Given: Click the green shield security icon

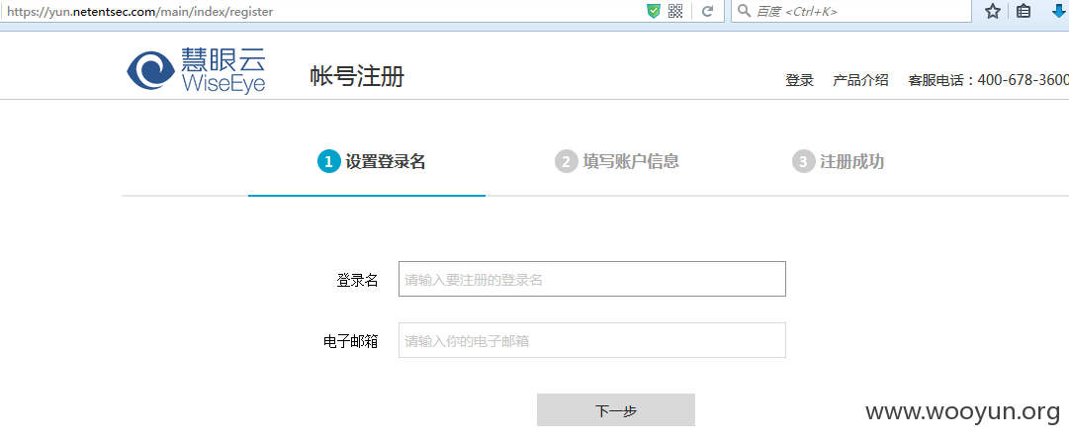Looking at the screenshot, I should (653, 11).
